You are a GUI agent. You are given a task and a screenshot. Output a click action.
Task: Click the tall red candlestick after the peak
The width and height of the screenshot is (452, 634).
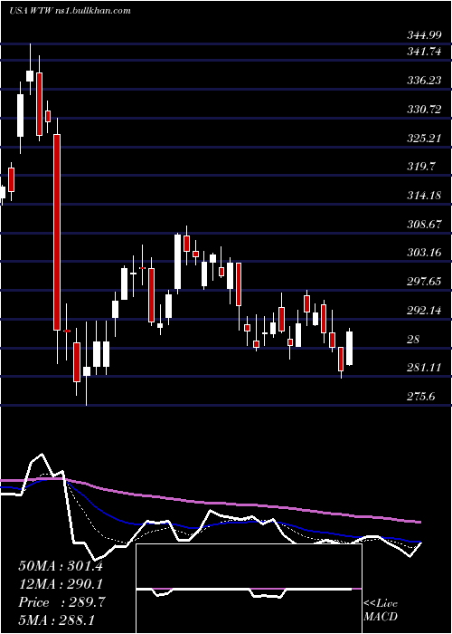[57, 233]
